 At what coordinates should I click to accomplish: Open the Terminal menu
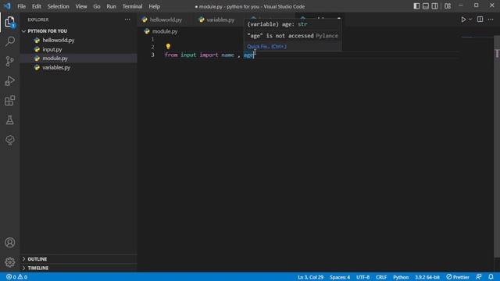pos(132,6)
